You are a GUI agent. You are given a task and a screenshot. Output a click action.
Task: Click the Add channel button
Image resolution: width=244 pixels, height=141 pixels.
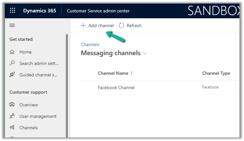(x=97, y=25)
